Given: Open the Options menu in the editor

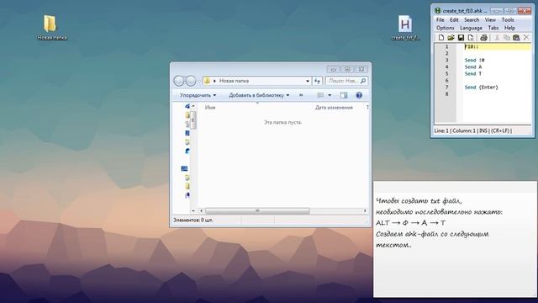Looking at the screenshot, I should (x=446, y=28).
